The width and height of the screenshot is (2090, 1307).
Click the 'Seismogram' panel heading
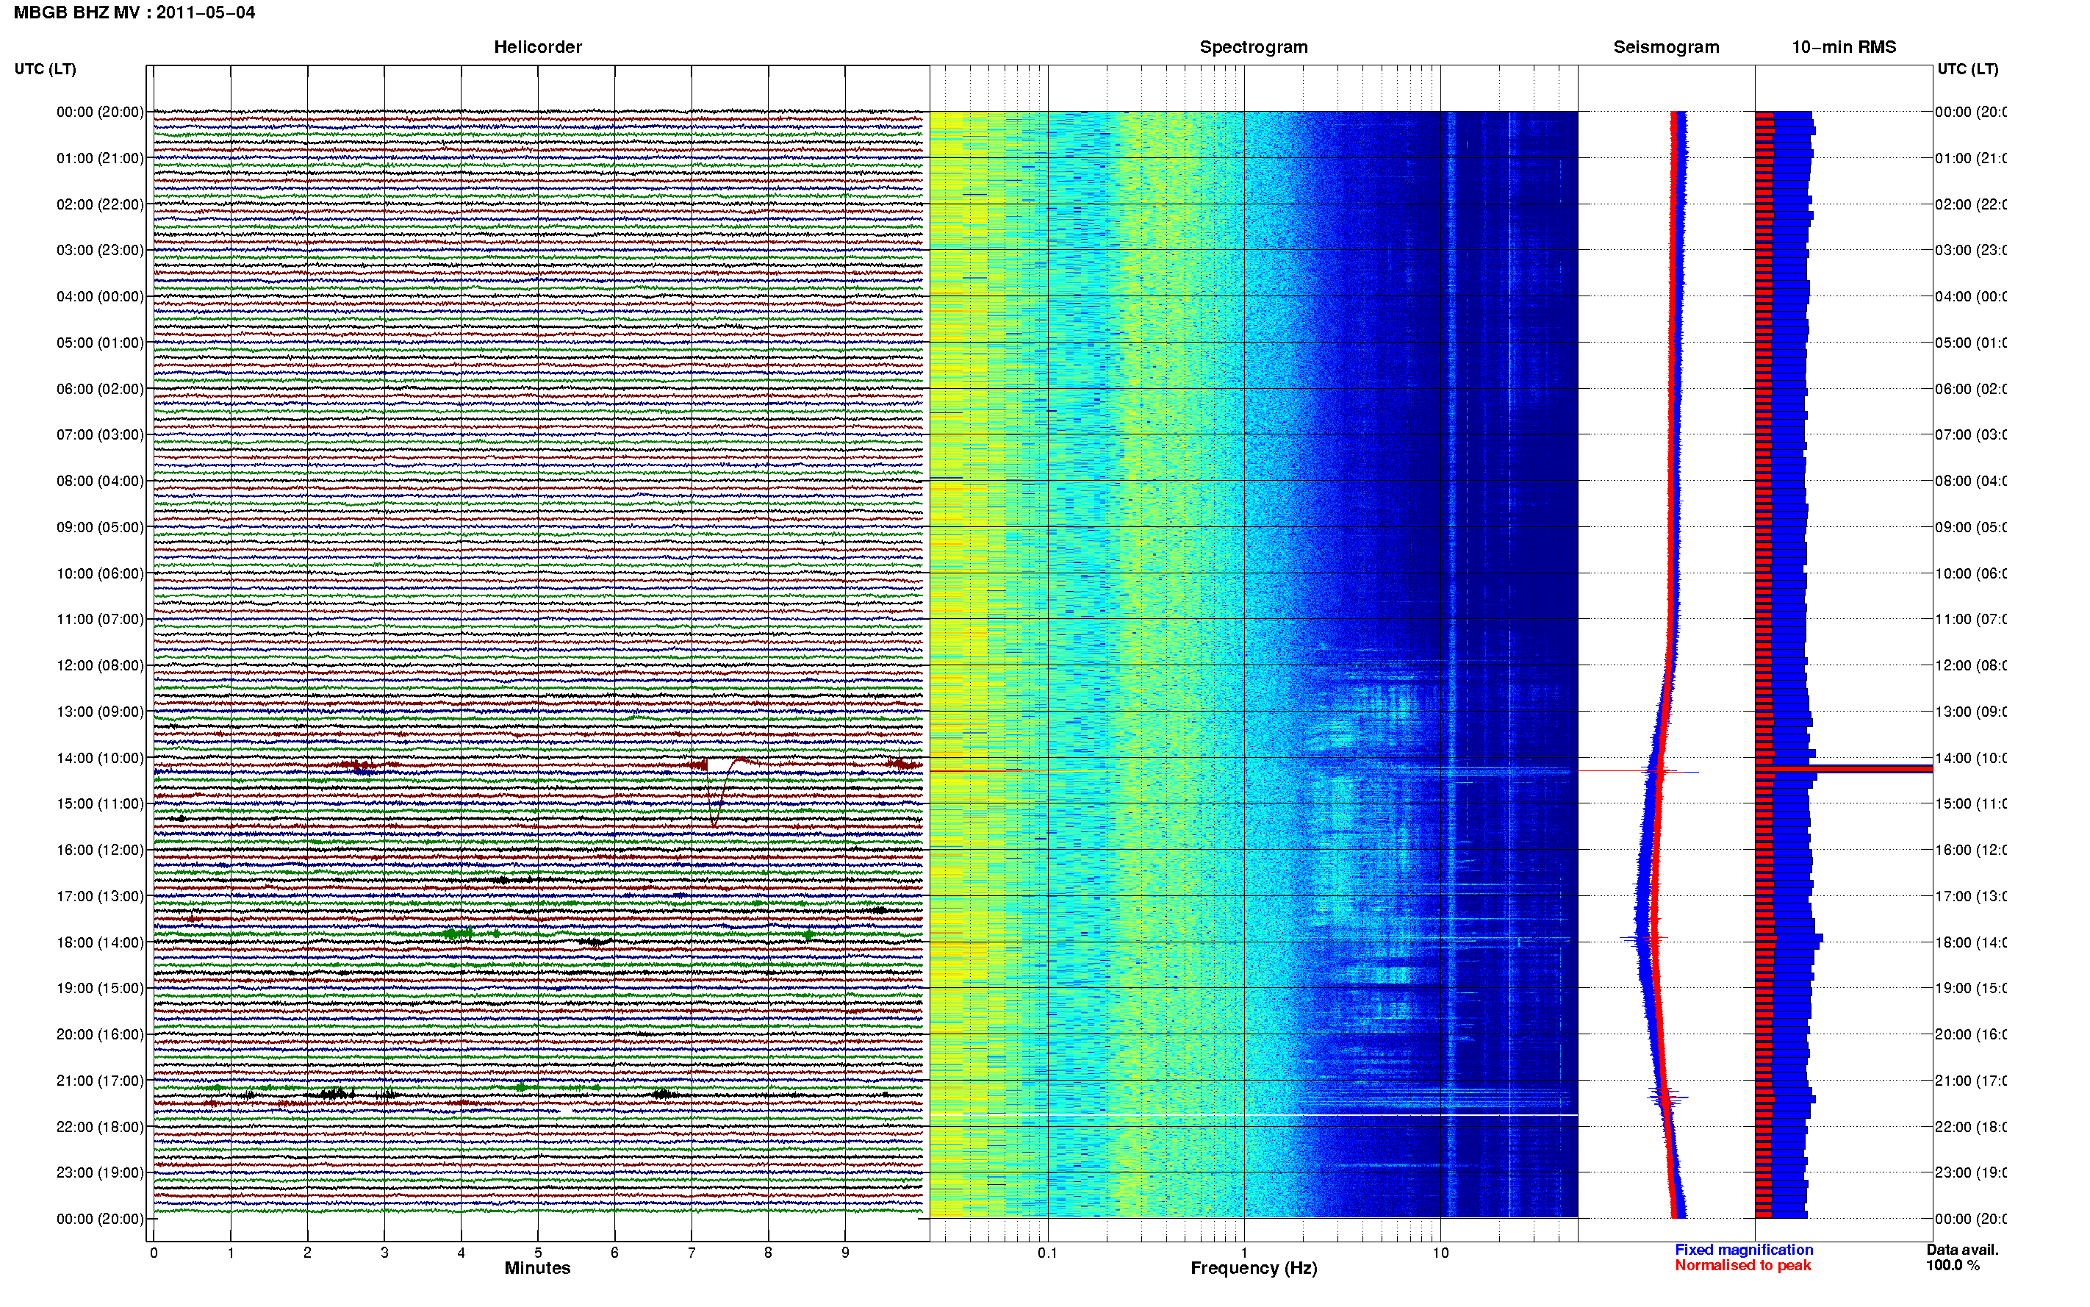[1666, 48]
